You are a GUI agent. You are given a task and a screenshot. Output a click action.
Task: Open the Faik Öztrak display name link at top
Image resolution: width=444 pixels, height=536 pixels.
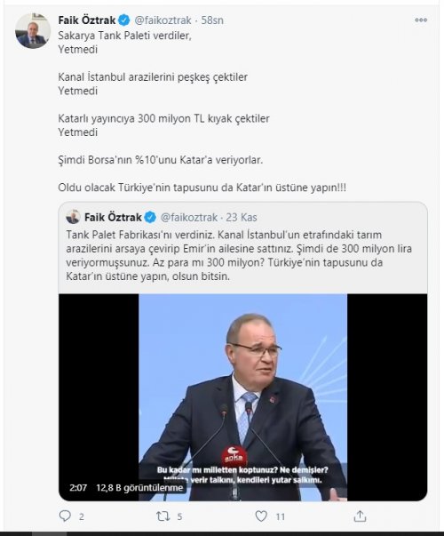coord(87,20)
